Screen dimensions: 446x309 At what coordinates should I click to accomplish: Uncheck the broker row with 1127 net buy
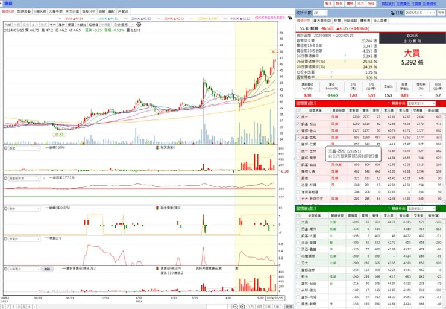coord(298,131)
